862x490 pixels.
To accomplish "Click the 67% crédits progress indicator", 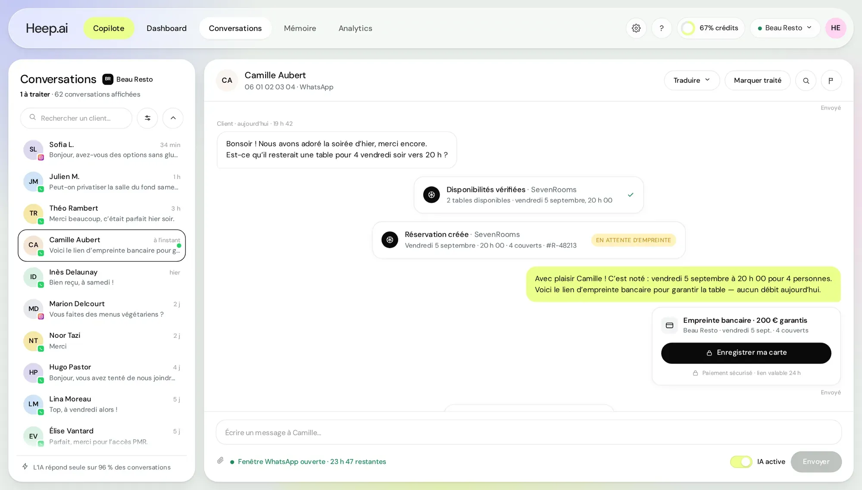I will [711, 28].
